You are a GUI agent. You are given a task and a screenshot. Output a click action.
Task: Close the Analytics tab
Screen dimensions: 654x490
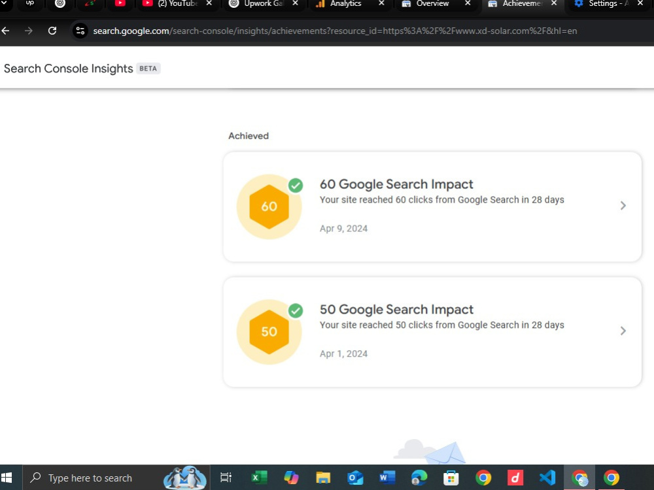381,3
